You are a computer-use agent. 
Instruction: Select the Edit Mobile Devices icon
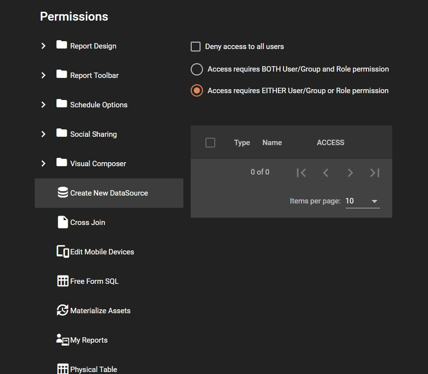pos(62,251)
